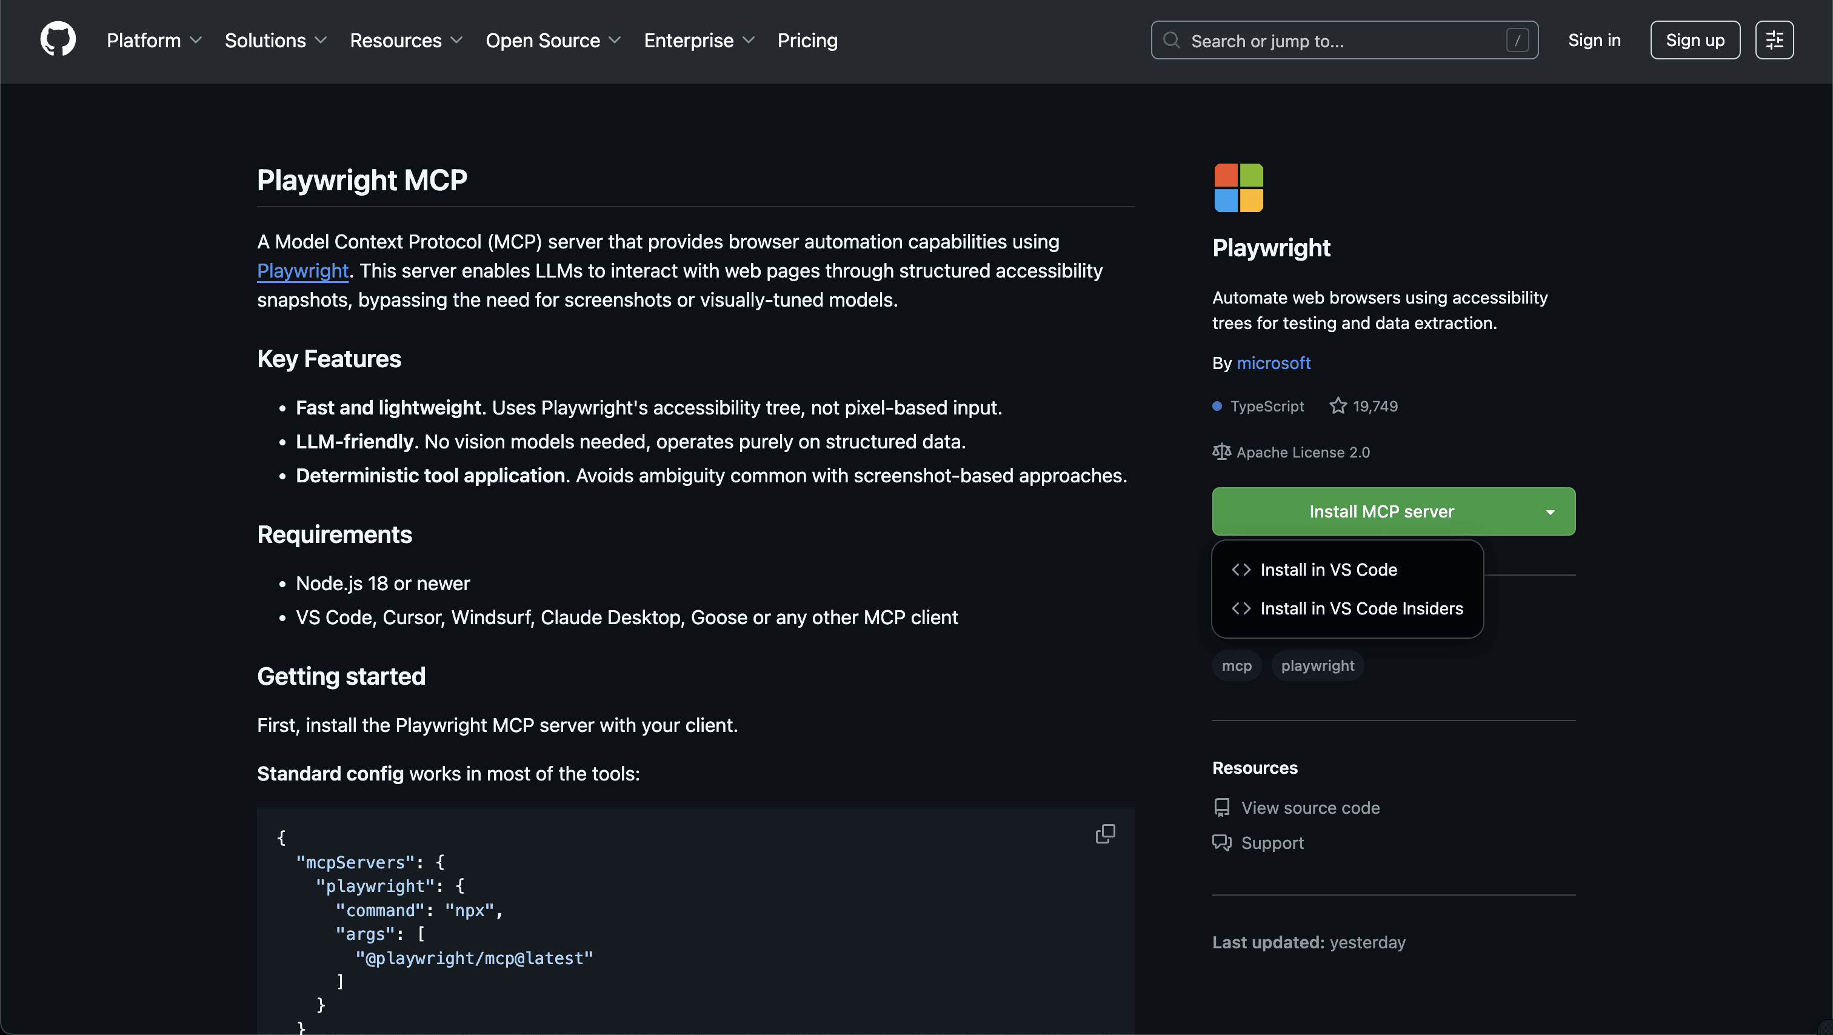Choose Install in VS Code
1833x1035 pixels.
(x=1347, y=570)
